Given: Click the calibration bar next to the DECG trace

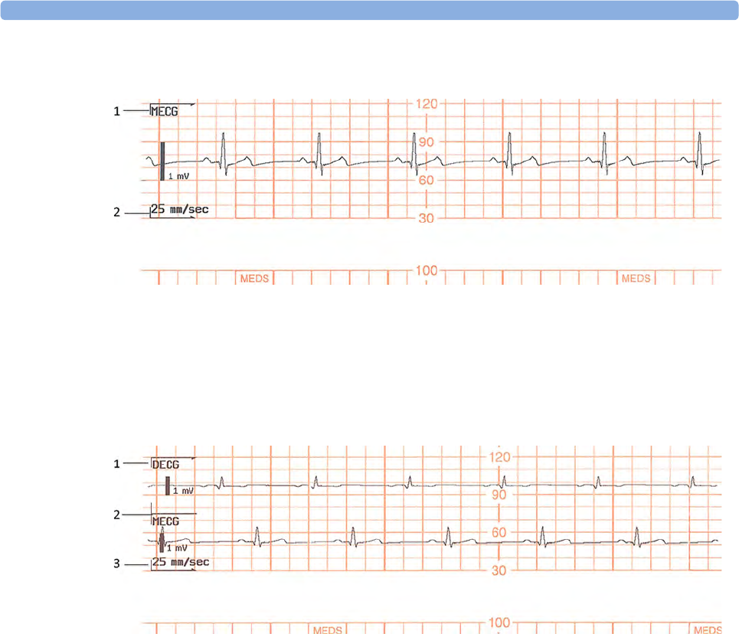Looking at the screenshot, I should pos(167,486).
